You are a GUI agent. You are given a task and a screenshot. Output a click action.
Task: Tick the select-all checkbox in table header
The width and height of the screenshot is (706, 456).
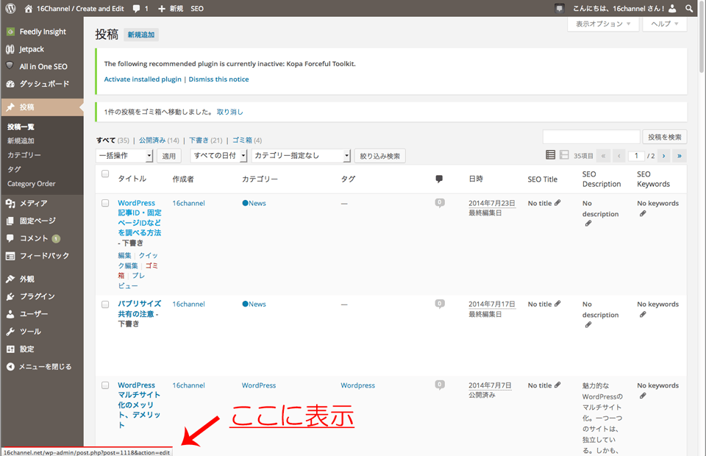click(105, 174)
